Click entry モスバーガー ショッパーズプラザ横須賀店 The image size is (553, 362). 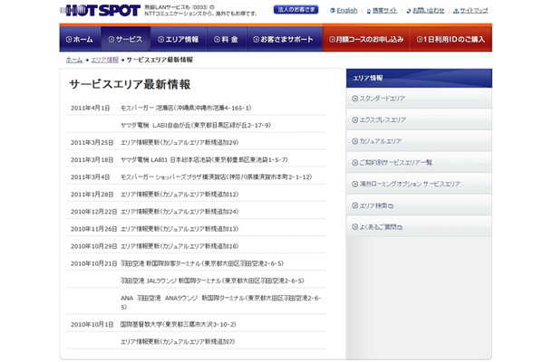216,177
